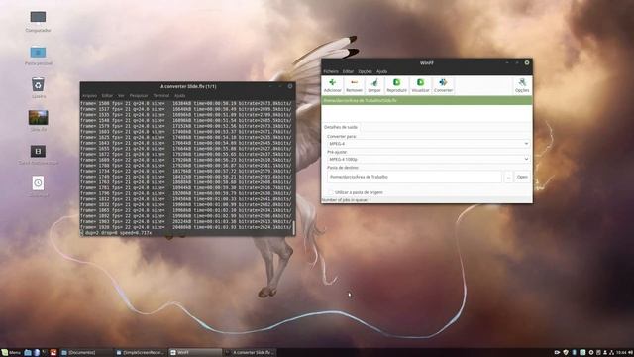634x357 pixels.
Task: Open the Pesquisar menu in the terminal
Action: coord(139,96)
